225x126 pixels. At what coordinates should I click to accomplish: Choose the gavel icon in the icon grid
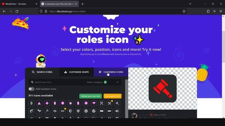point(117,103)
